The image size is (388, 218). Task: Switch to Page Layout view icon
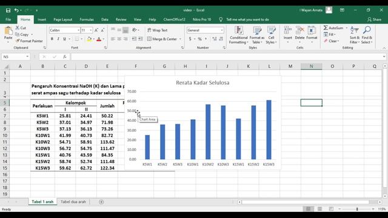(x=319, y=209)
